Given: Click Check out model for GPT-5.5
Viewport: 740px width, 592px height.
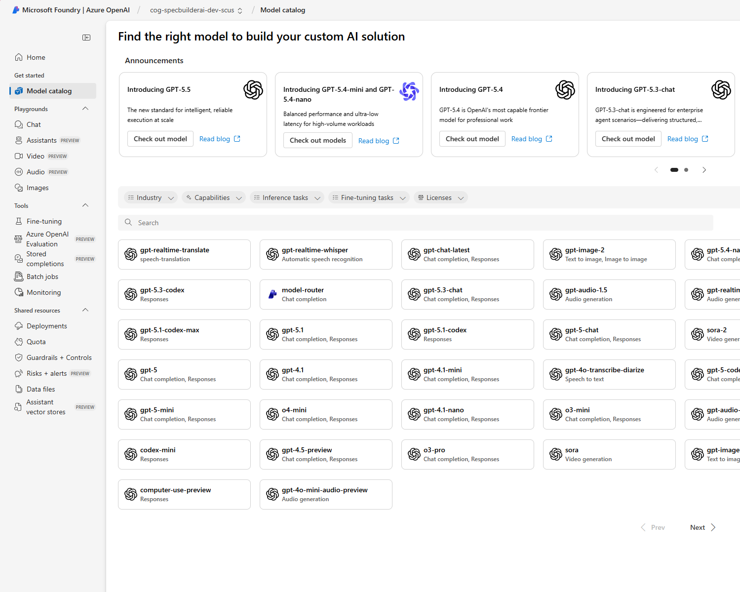Looking at the screenshot, I should 160,139.
